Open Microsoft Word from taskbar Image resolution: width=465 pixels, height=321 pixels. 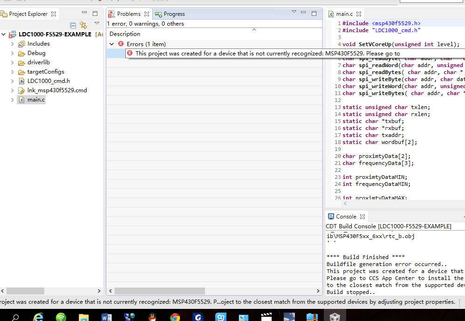[x=106, y=317]
